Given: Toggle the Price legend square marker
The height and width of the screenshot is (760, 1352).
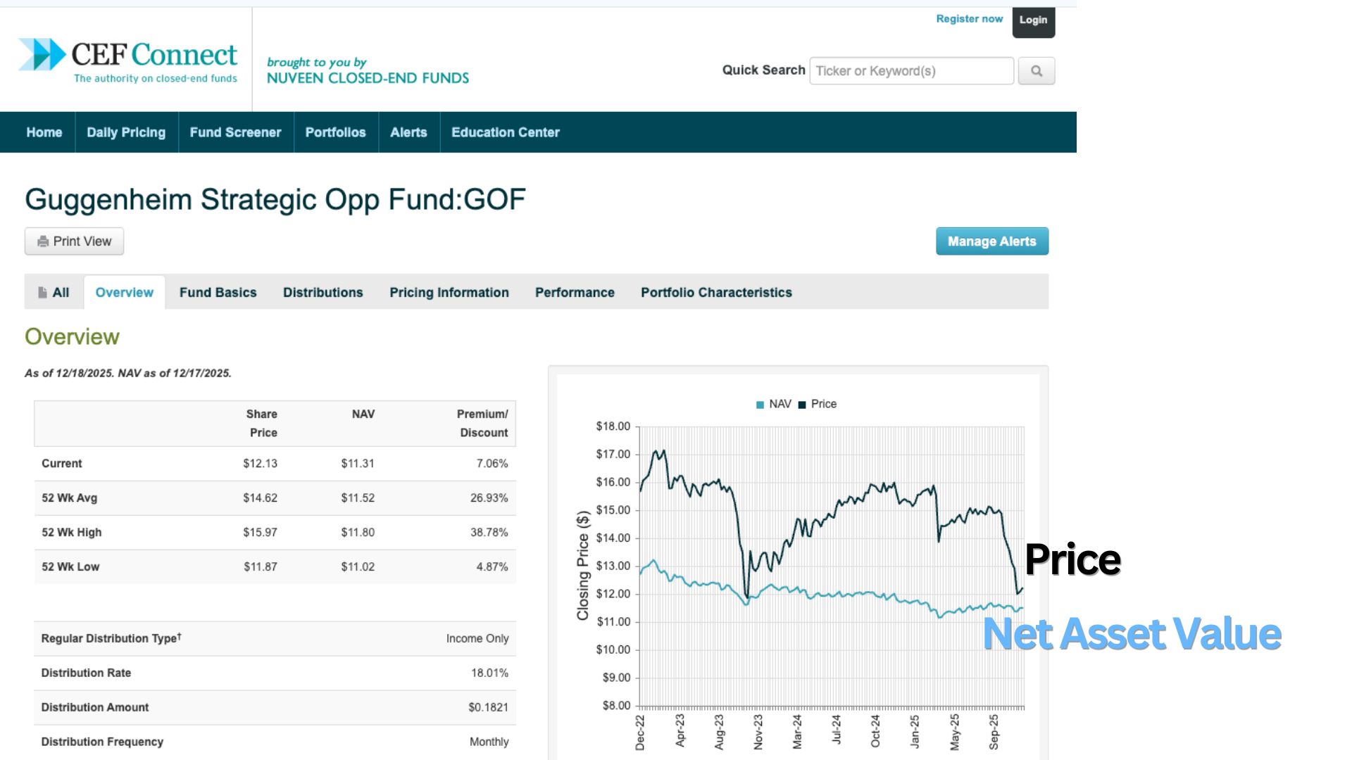Looking at the screenshot, I should click(801, 405).
